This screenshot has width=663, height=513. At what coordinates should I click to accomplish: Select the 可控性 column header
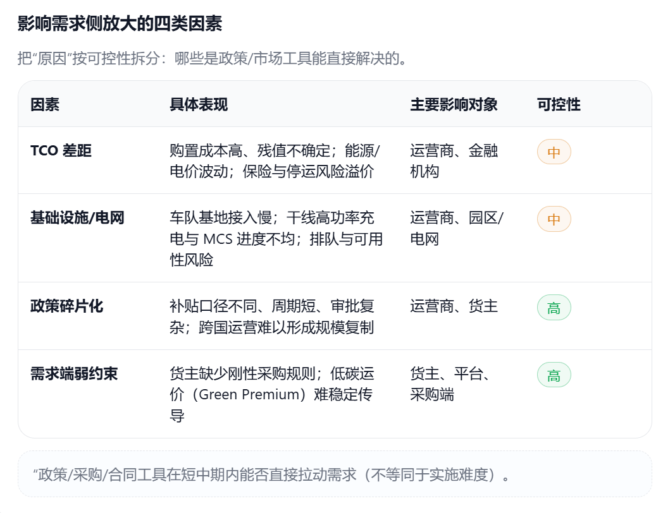(559, 104)
